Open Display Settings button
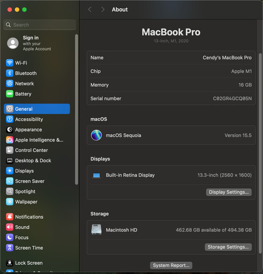The width and height of the screenshot is (263, 274). click(x=229, y=192)
